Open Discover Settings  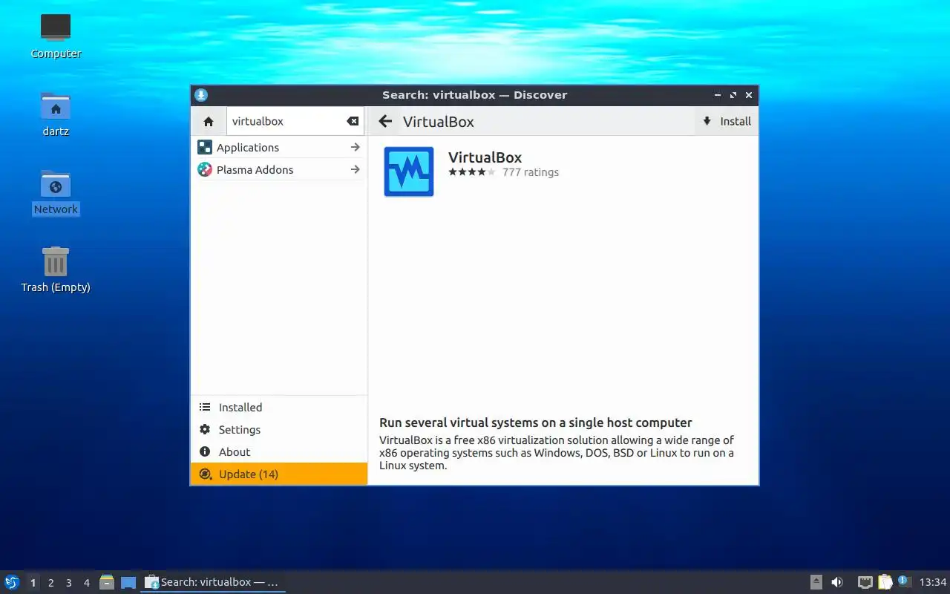point(279,429)
